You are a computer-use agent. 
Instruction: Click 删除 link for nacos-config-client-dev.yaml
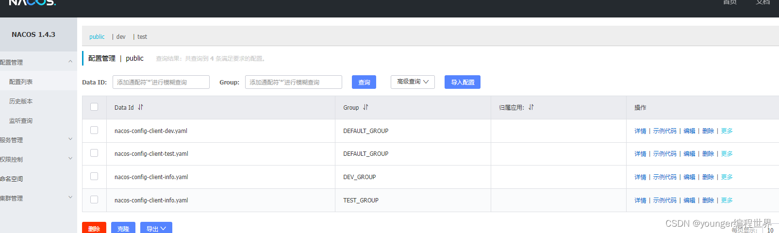tap(708, 131)
